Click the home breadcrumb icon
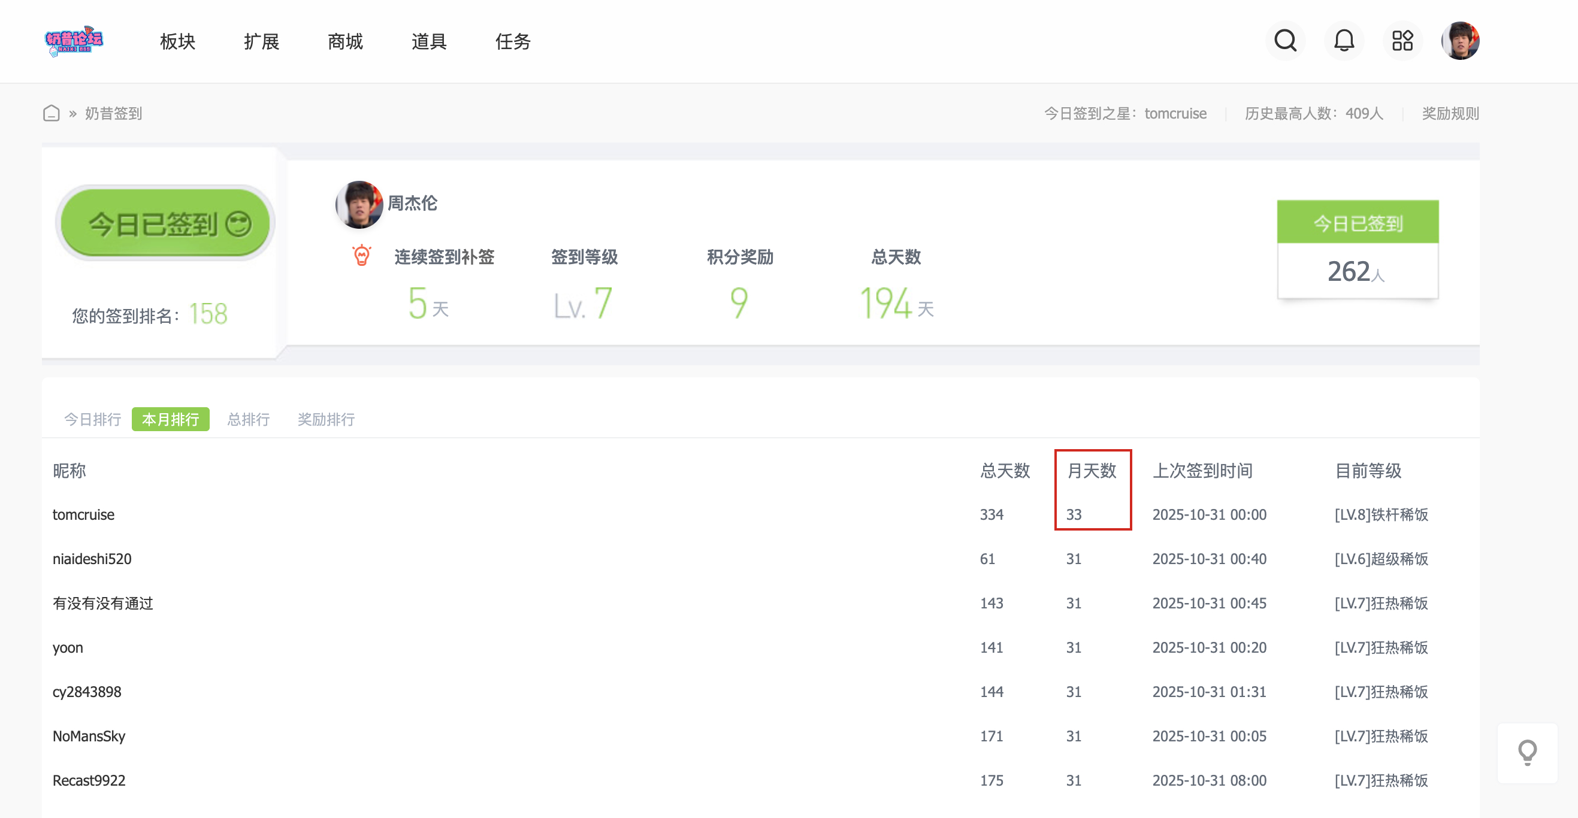 pyautogui.click(x=52, y=113)
